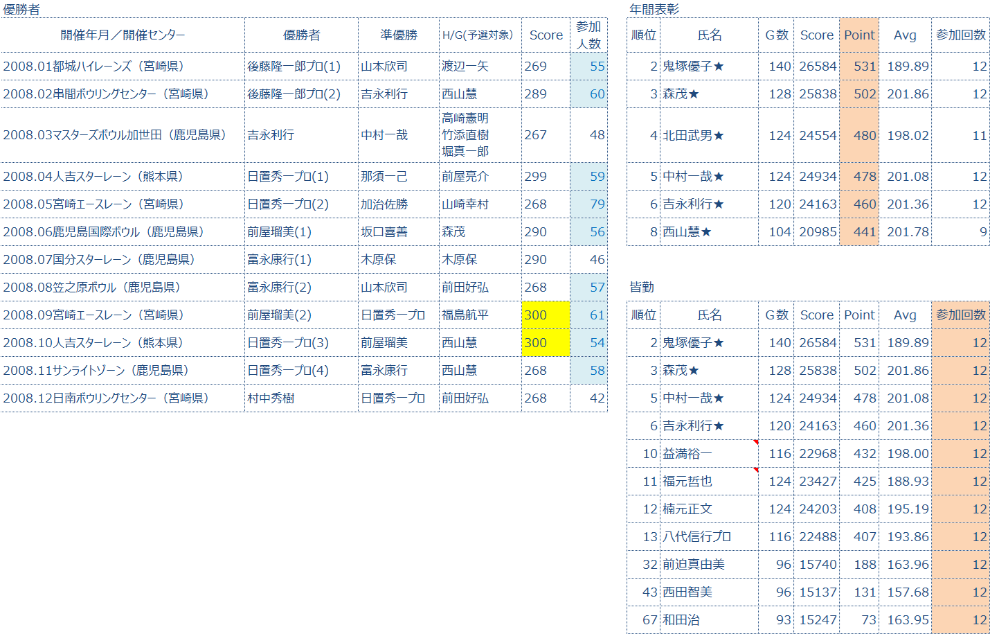Select the participant count 79
Viewport: 990px width, 634px height.
click(588, 204)
